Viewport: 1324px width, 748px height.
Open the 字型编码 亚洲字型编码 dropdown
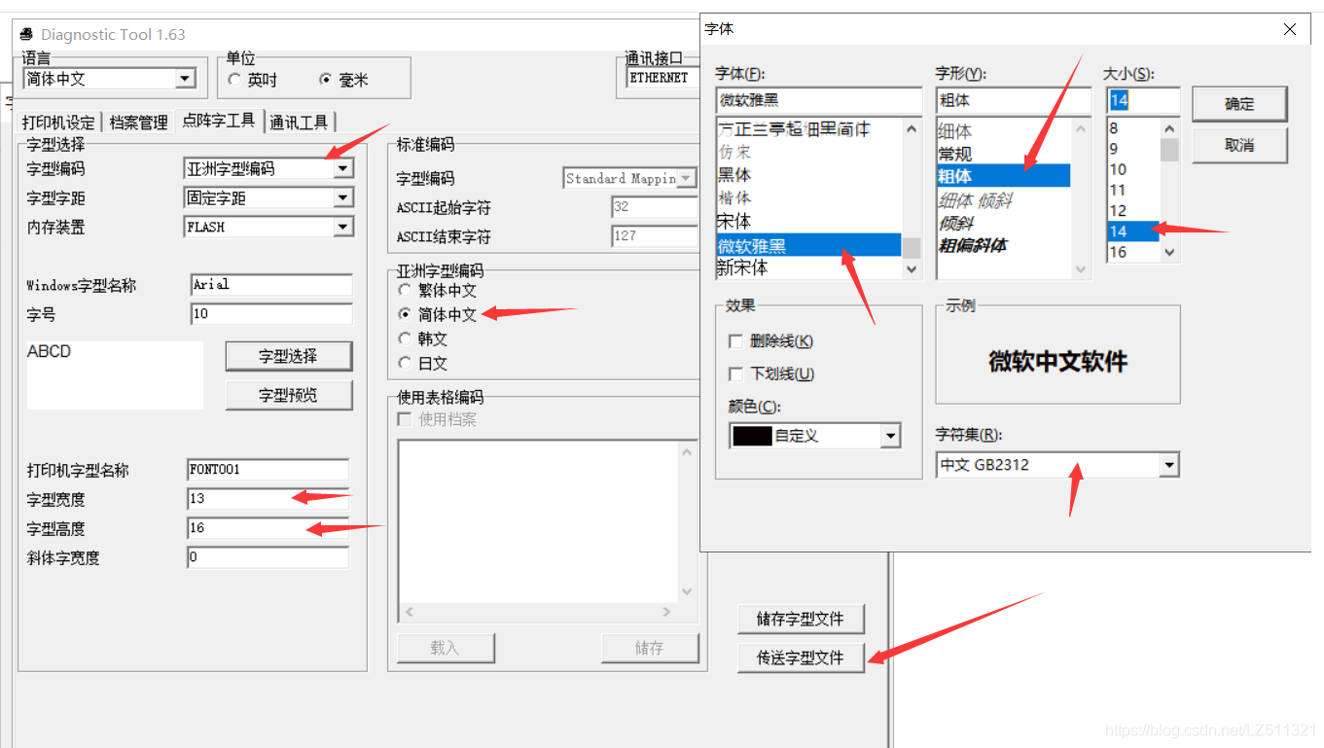pos(342,168)
